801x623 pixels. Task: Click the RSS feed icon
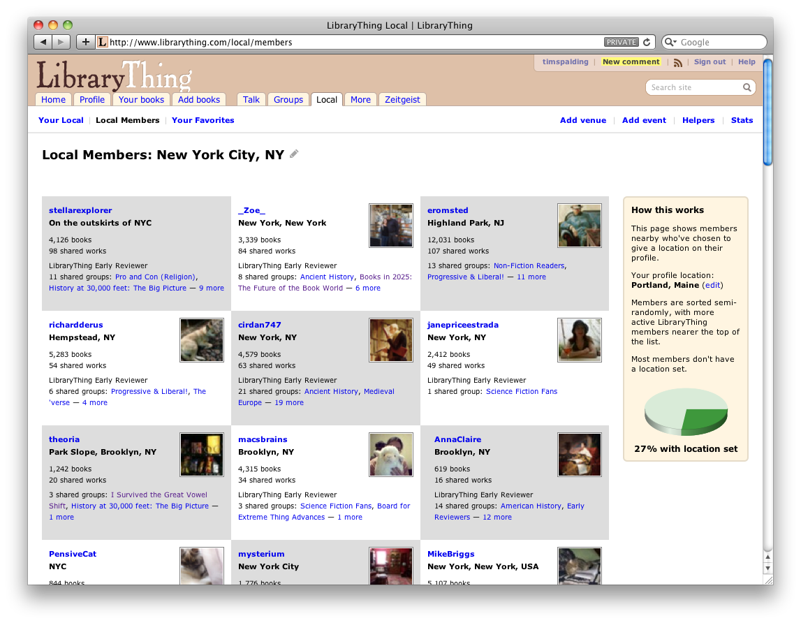[677, 62]
